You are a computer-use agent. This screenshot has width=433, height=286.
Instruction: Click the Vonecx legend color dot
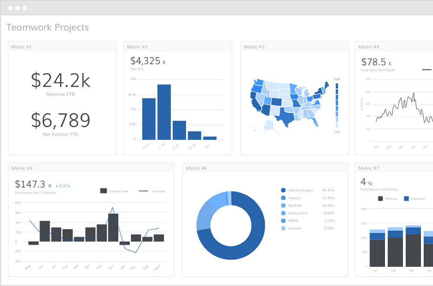(x=283, y=198)
